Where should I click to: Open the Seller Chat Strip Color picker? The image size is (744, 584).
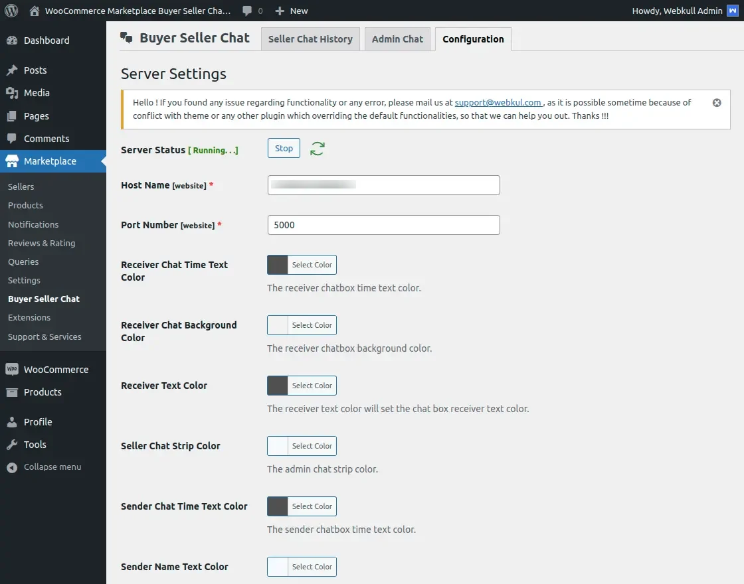point(302,445)
